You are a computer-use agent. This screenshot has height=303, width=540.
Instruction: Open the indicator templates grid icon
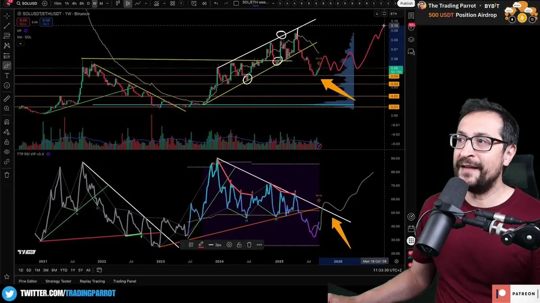(172, 4)
